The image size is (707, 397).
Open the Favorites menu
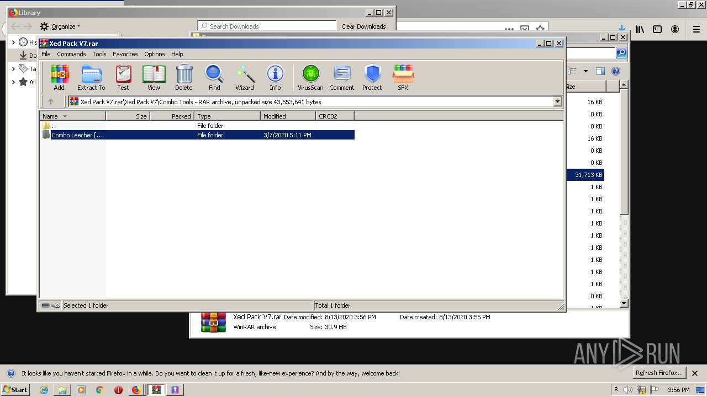pyautogui.click(x=125, y=54)
